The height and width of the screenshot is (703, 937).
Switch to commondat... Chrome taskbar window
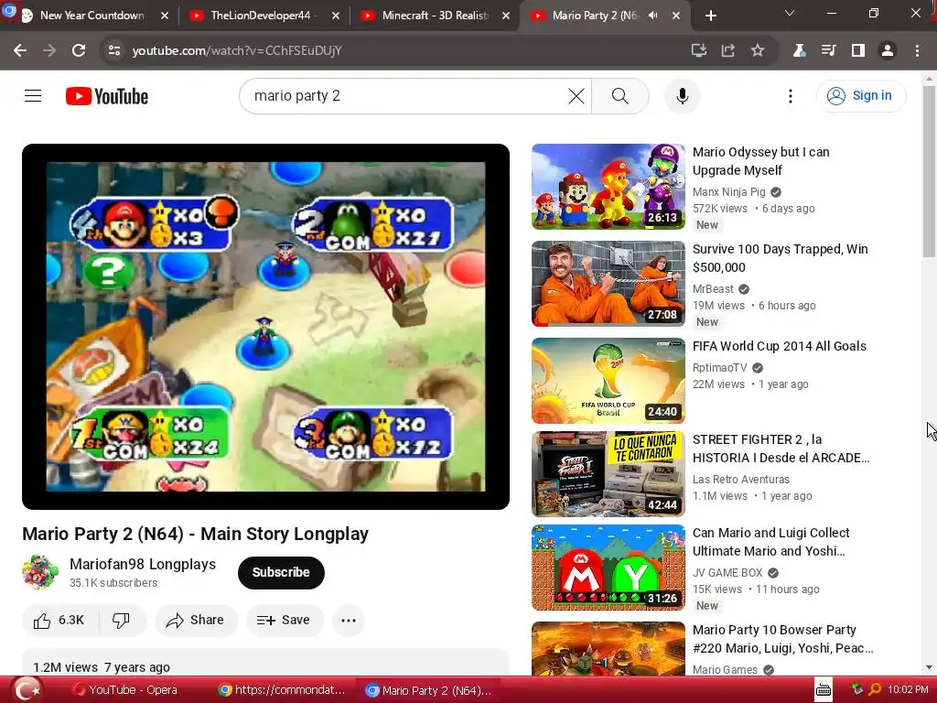pyautogui.click(x=282, y=690)
